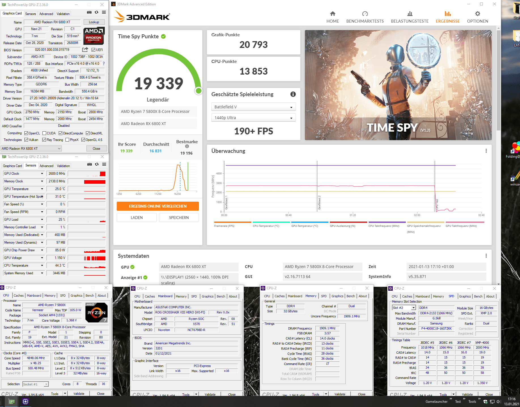Toggle the PhysX checkbox

click(x=67, y=140)
